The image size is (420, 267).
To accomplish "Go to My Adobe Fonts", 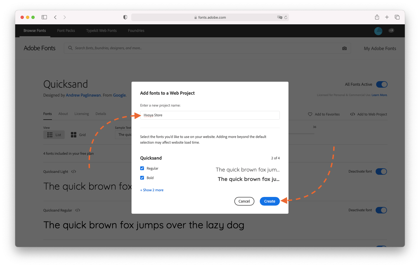I will [x=380, y=48].
